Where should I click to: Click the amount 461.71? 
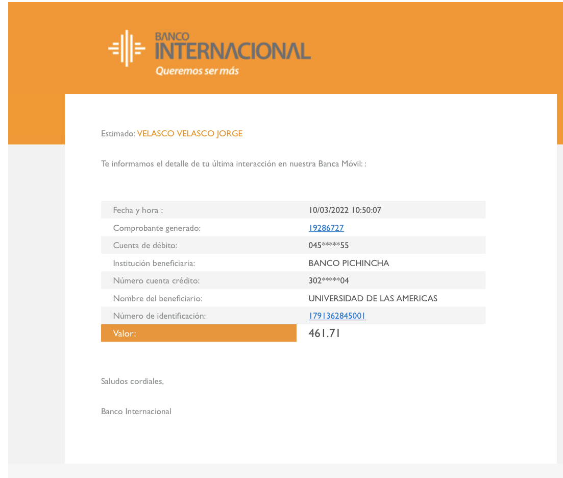324,333
